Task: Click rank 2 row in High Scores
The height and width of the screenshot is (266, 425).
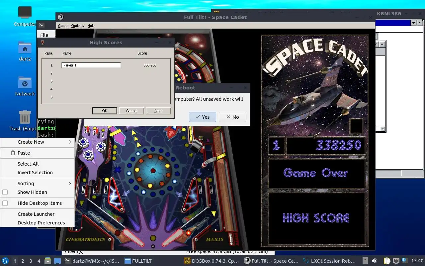Action: 106,73
